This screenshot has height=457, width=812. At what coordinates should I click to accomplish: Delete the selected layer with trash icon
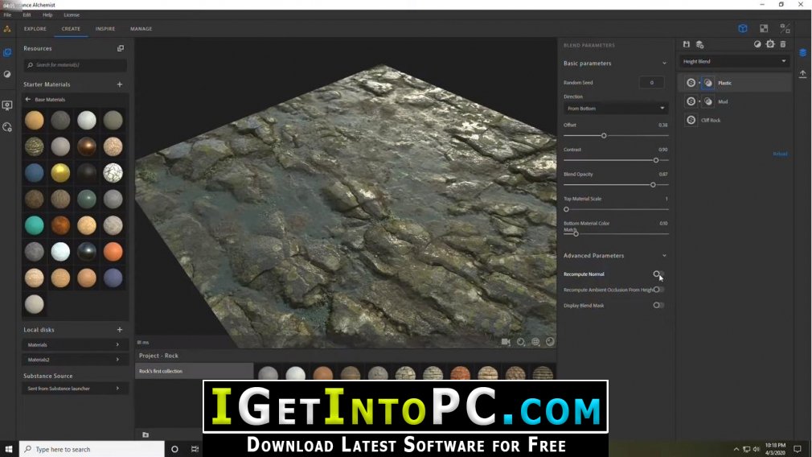point(783,44)
